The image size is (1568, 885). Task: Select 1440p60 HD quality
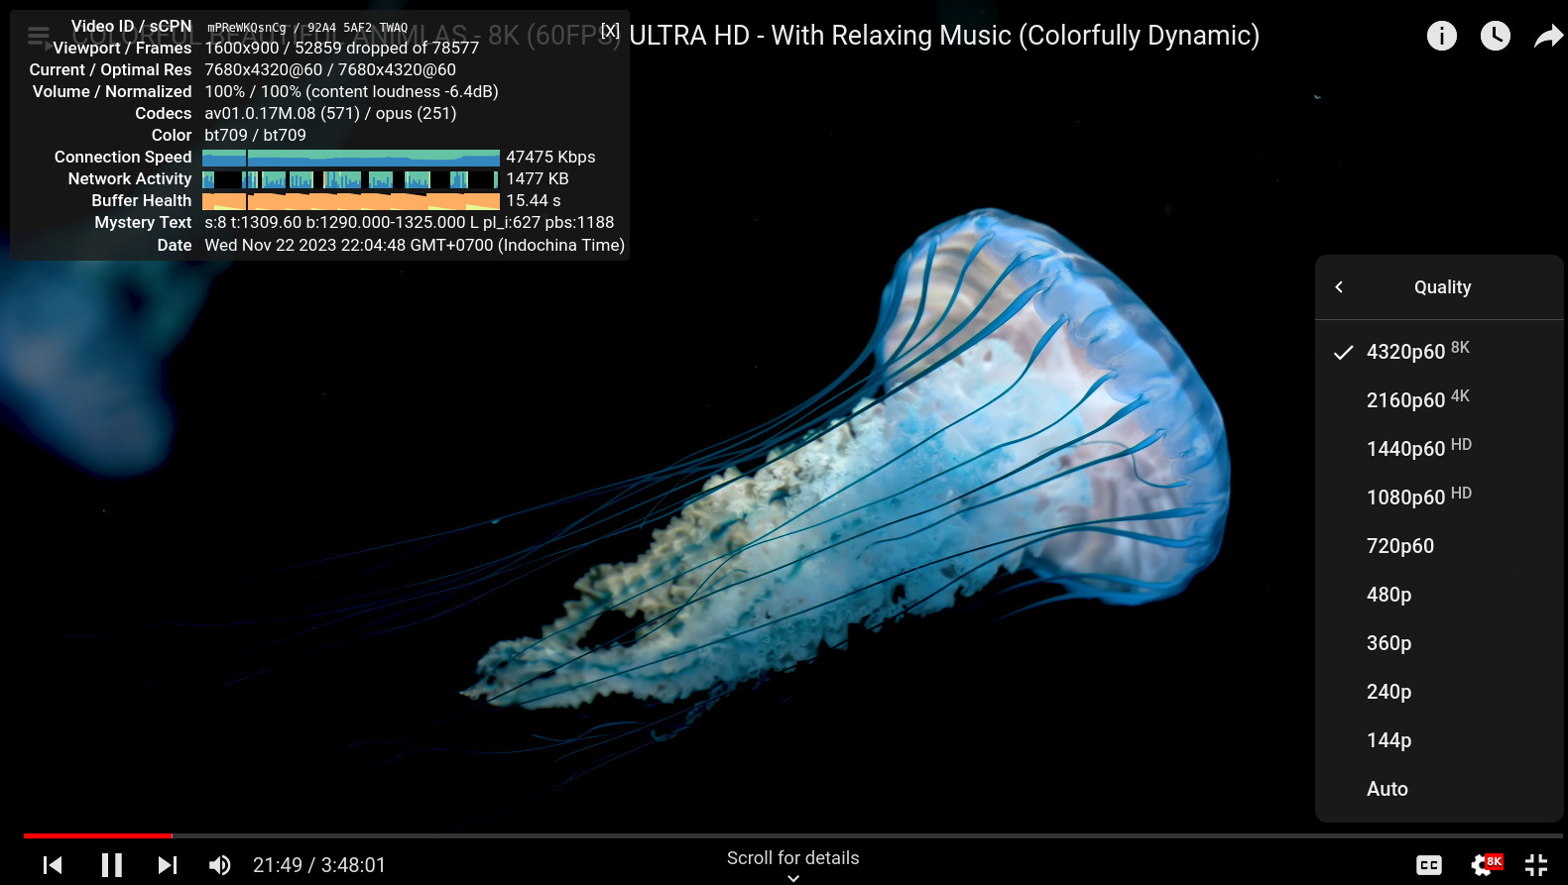click(1439, 448)
